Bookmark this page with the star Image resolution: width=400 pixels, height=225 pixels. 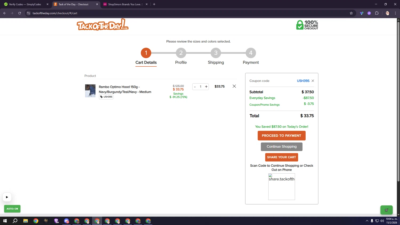[351, 13]
